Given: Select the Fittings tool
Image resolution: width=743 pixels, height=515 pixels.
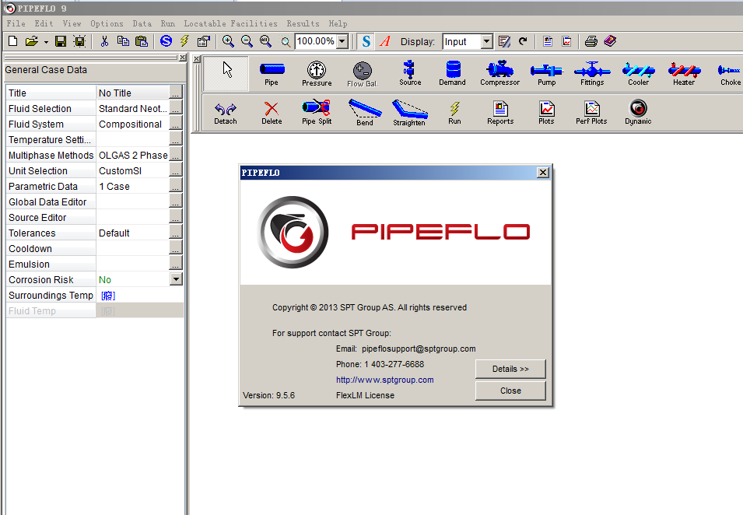Looking at the screenshot, I should 592,73.
